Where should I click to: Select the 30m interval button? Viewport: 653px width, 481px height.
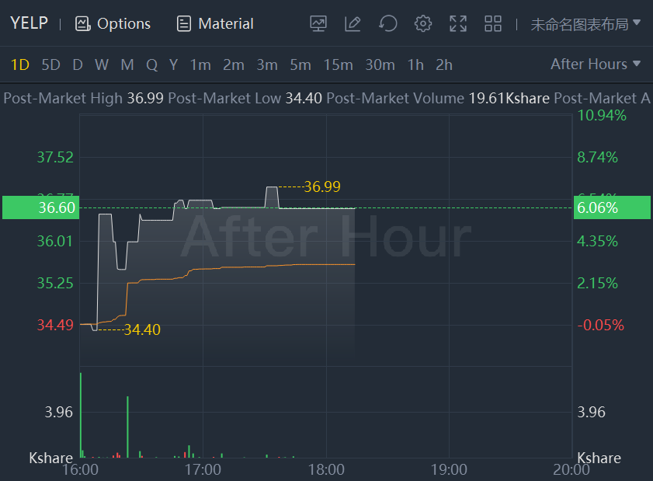(x=380, y=64)
